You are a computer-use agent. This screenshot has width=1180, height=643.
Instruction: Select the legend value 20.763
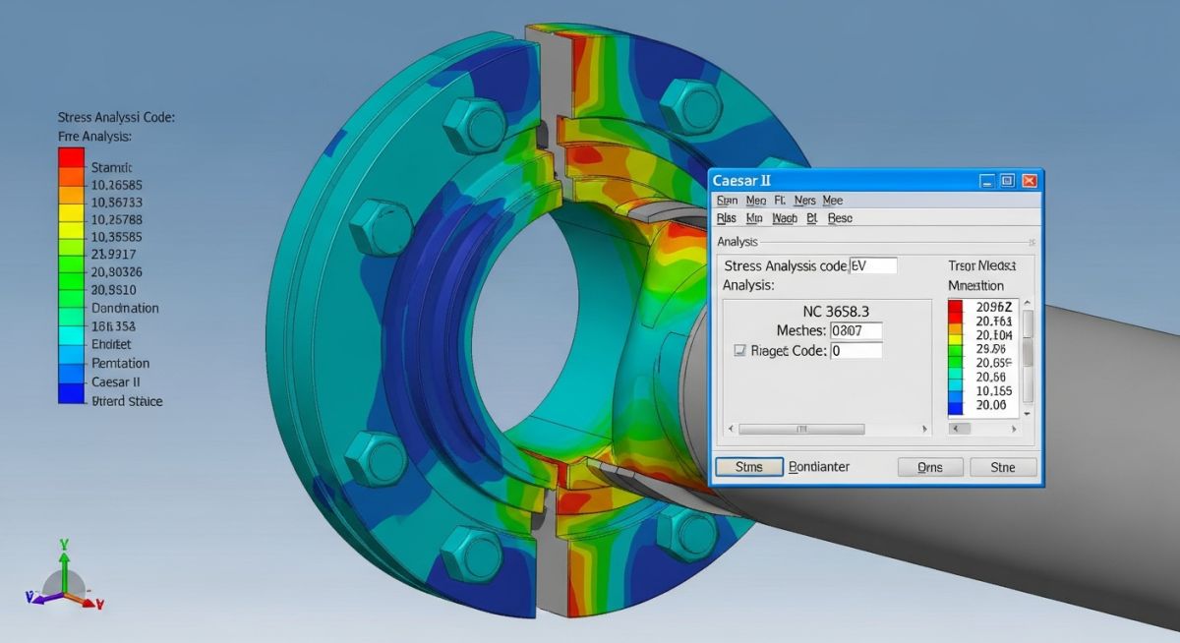(x=993, y=321)
